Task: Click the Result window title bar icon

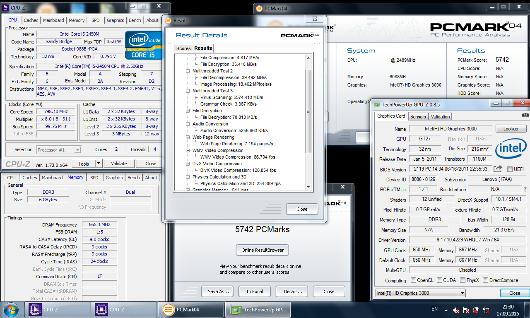Action: pyautogui.click(x=169, y=20)
